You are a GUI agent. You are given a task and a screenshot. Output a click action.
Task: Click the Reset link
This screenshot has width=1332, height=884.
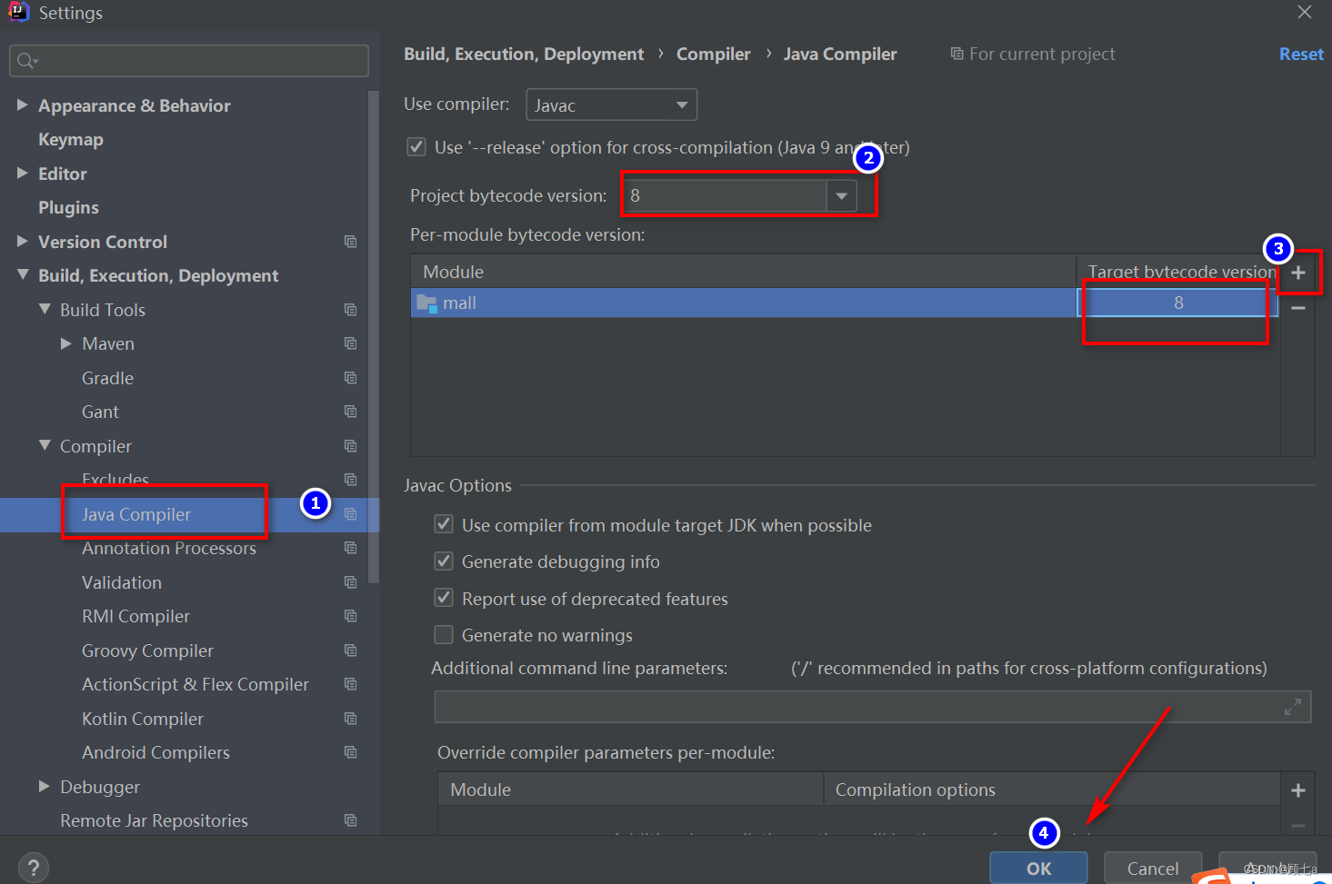(1301, 55)
